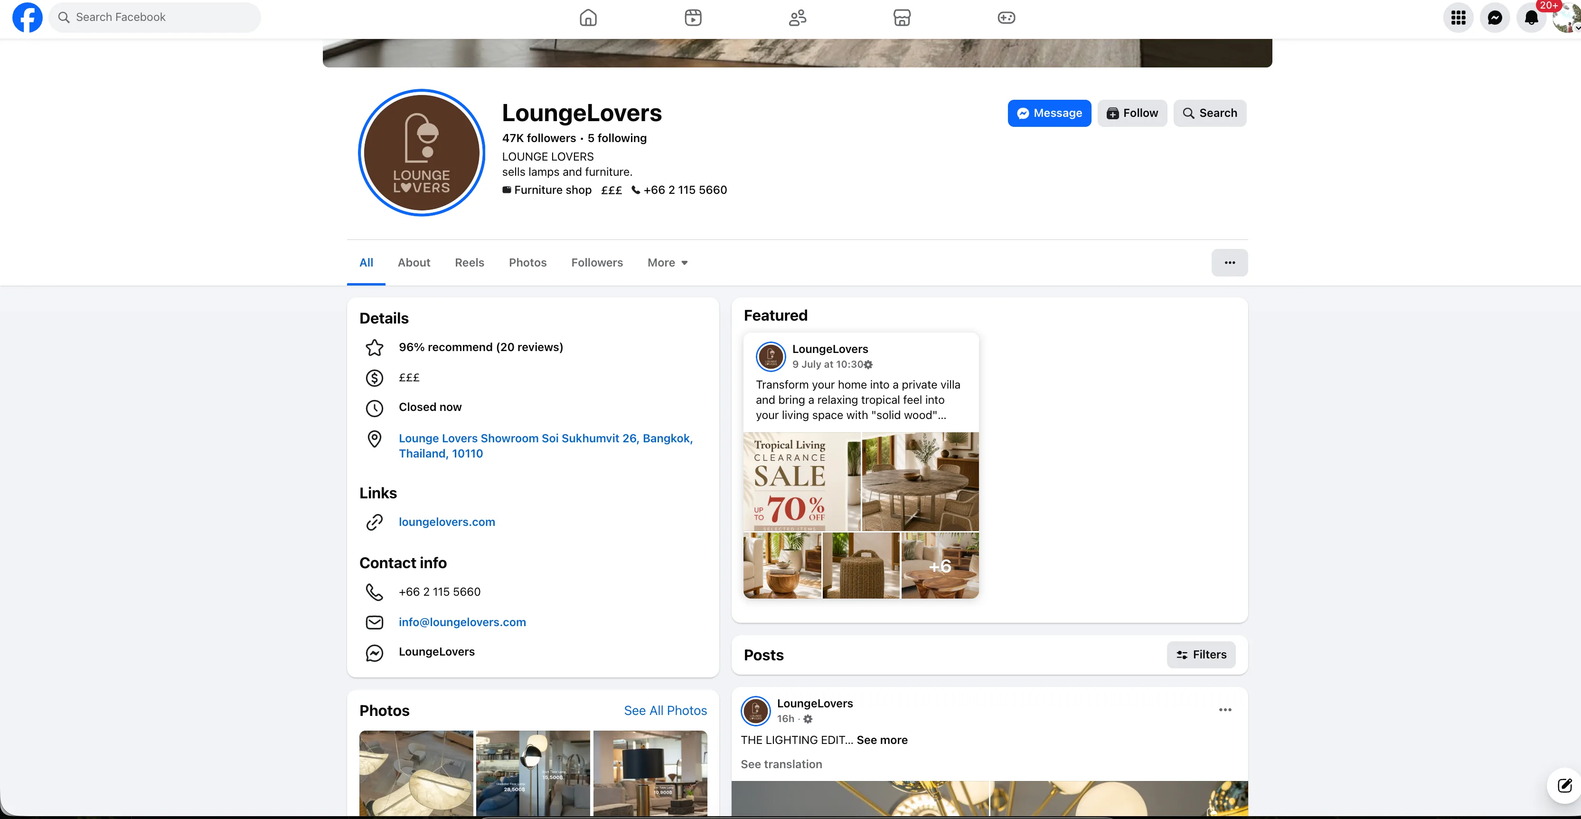
Task: Click the Messenger icon in Contact info
Action: click(x=375, y=653)
